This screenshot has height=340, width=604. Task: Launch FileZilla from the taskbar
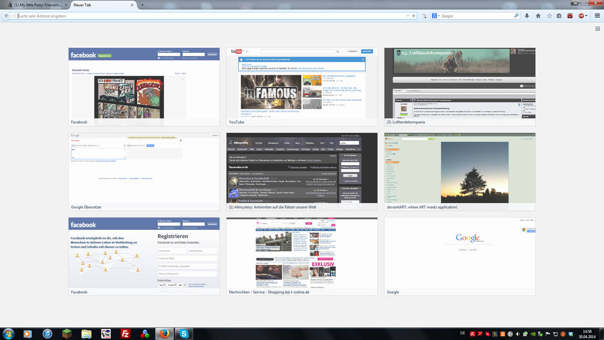[126, 333]
